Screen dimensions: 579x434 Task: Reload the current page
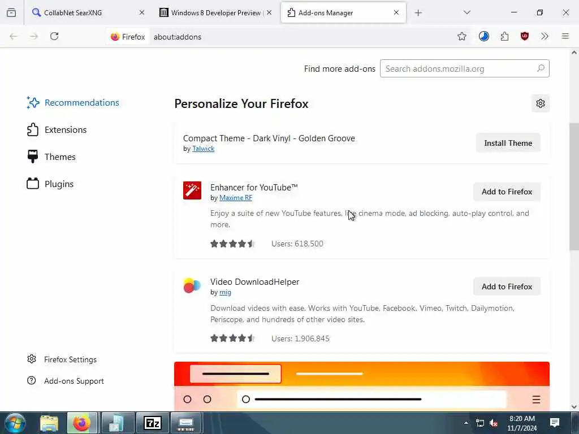(54, 36)
